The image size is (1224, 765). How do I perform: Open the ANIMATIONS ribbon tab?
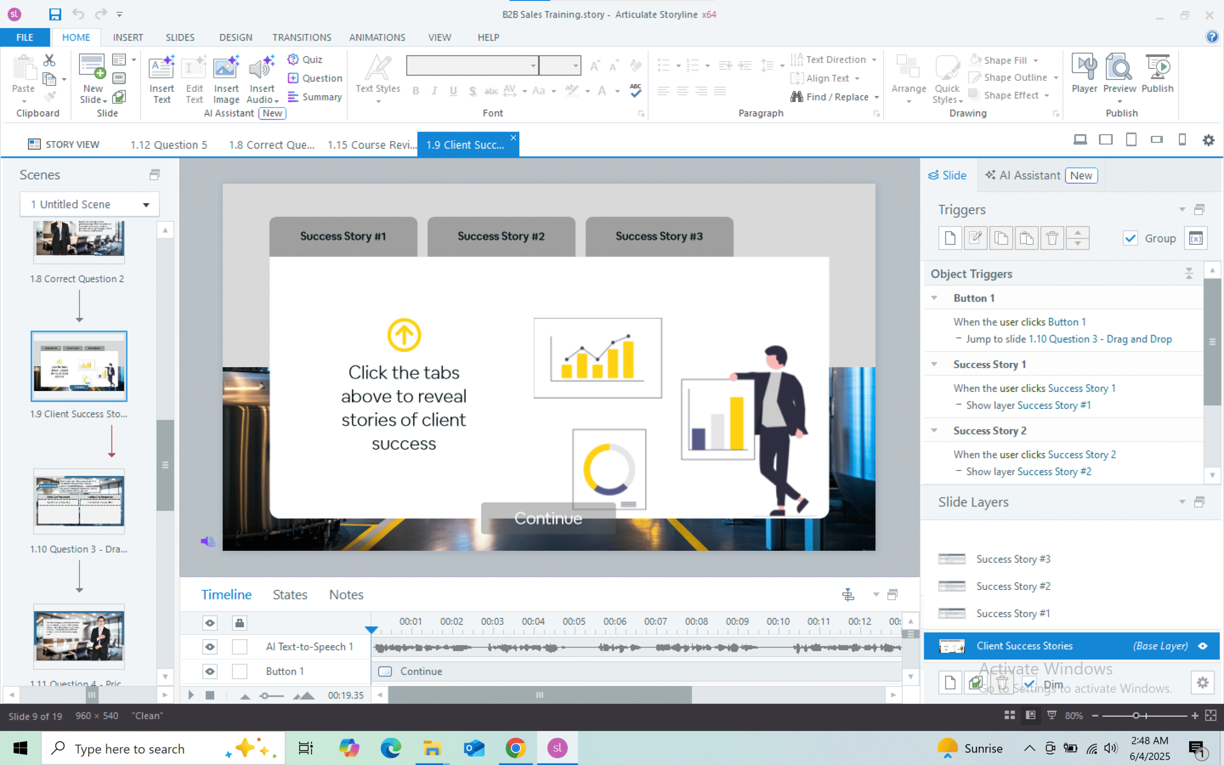377,37
